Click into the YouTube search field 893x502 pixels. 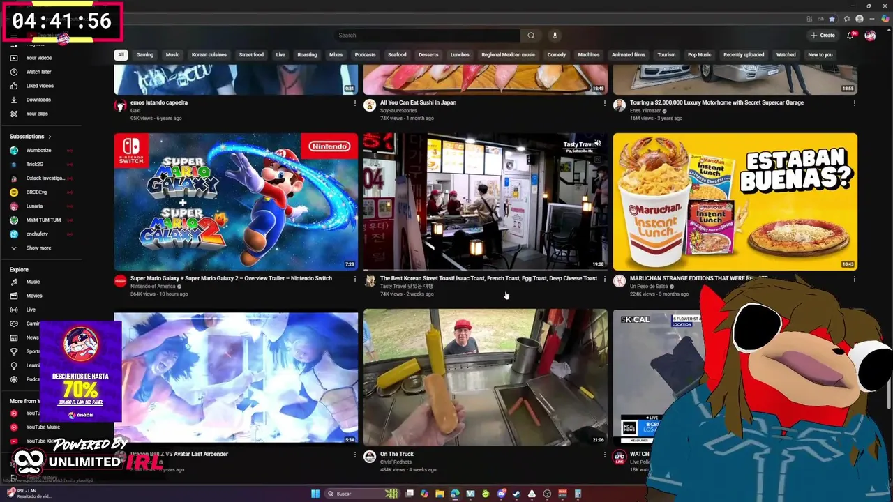coord(427,36)
